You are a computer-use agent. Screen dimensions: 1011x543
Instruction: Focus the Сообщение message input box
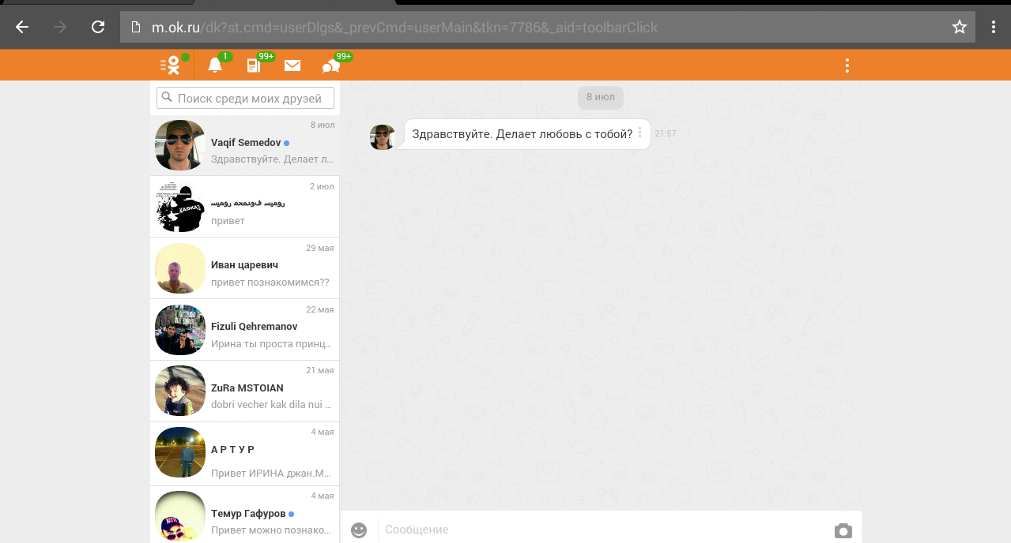[601, 530]
